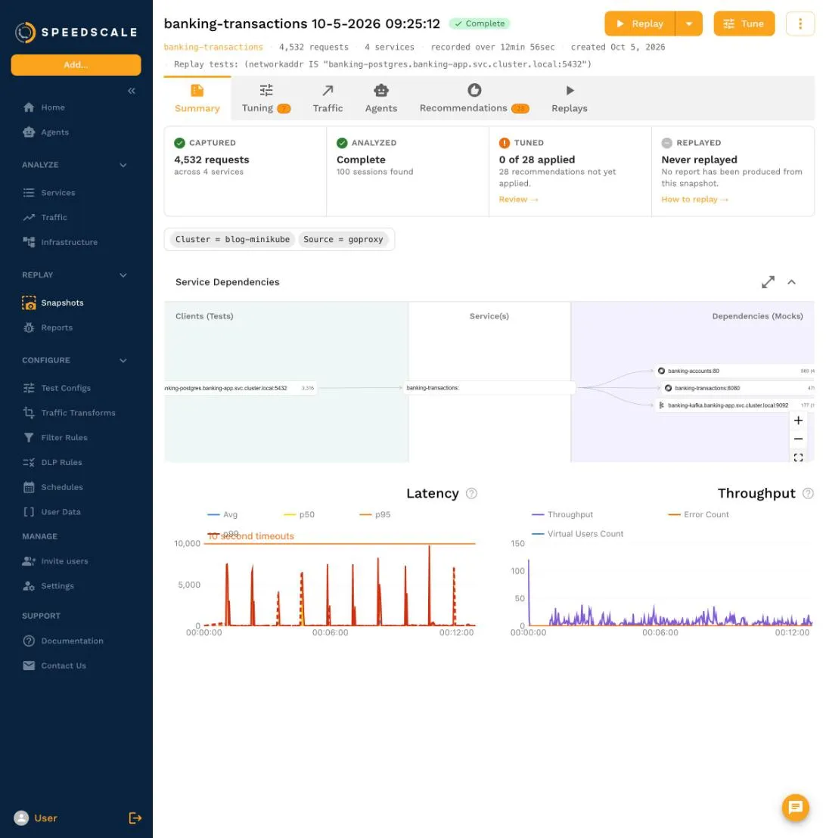The width and height of the screenshot is (826, 838).
Task: Open Agents in the sidebar
Action: point(54,132)
